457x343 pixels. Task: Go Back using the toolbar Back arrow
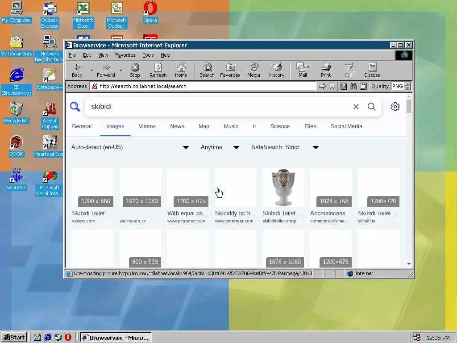click(x=77, y=70)
